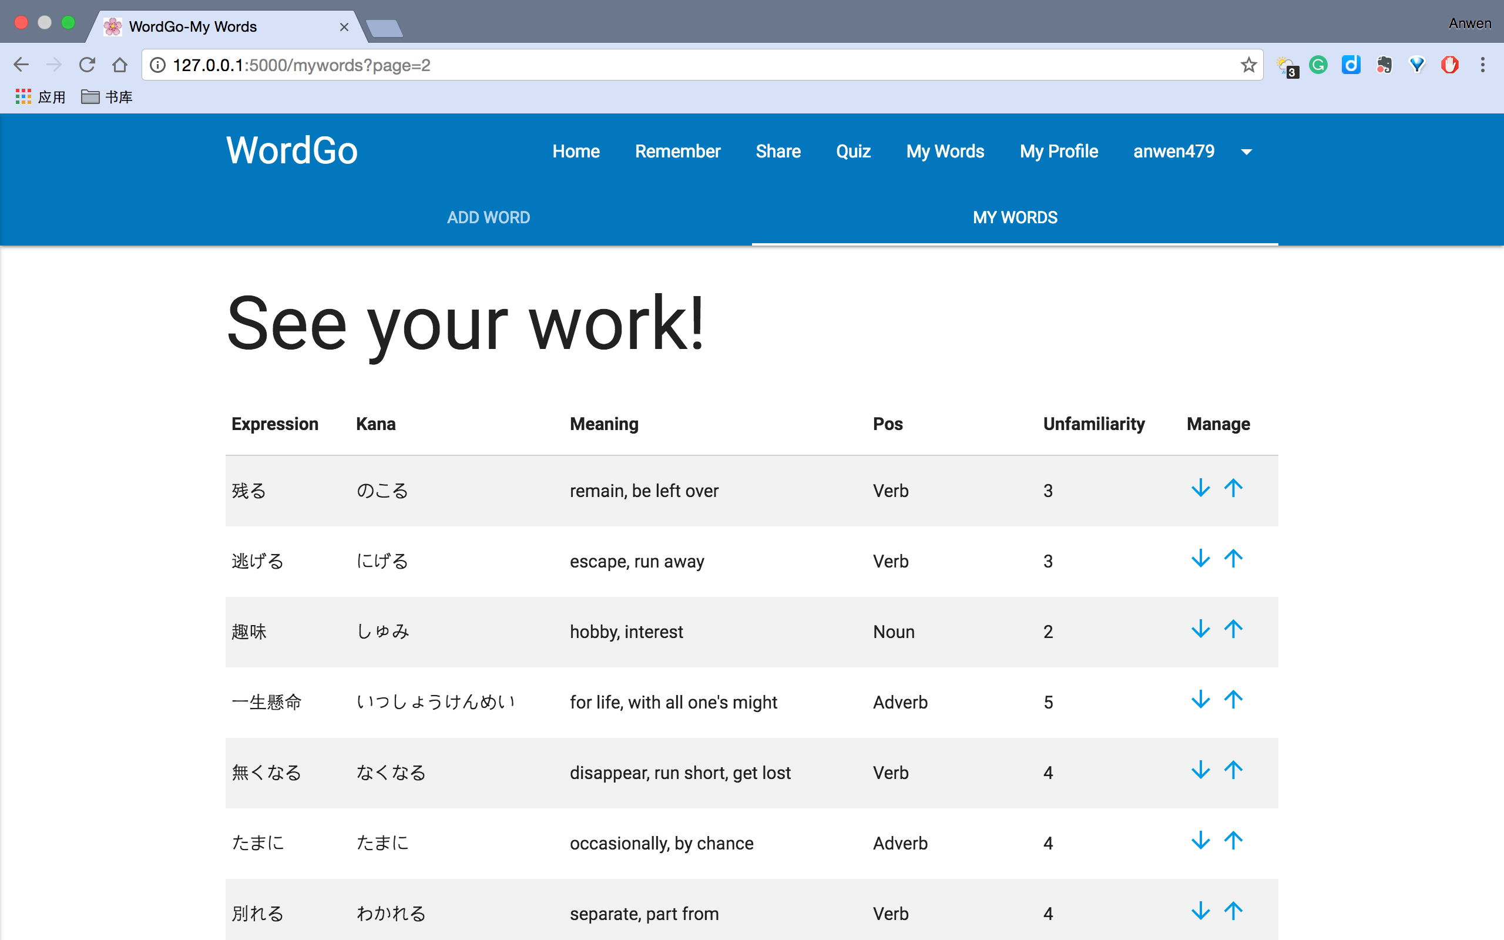Reload the page in browser toolbar
The image size is (1504, 940).
coord(87,65)
